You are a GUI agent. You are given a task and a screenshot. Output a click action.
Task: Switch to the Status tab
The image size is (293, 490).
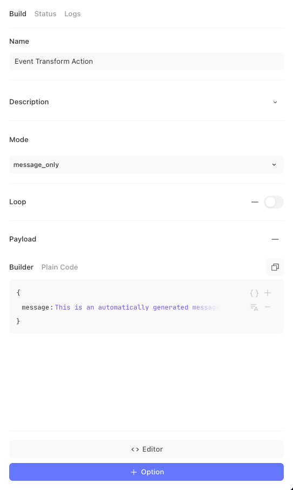45,14
